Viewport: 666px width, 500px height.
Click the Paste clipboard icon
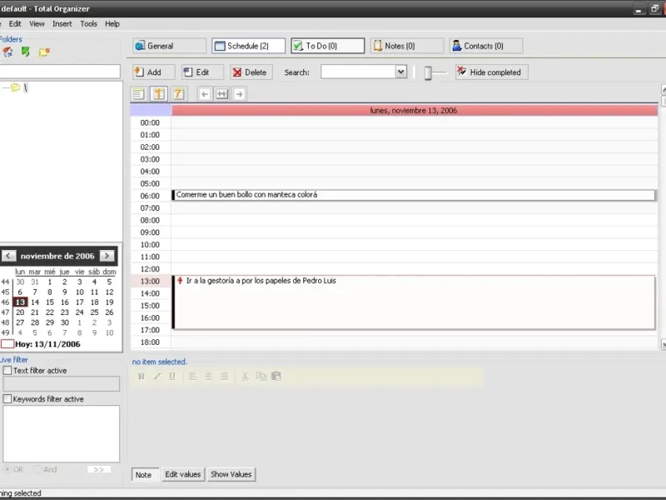coord(276,377)
